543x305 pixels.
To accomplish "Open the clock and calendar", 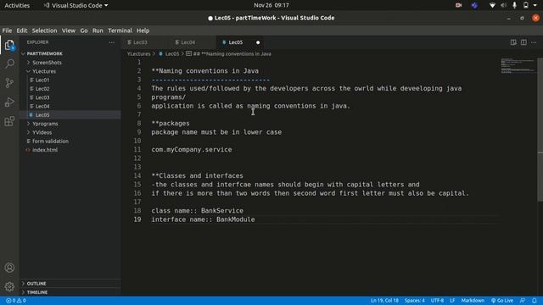I will coord(271,5).
